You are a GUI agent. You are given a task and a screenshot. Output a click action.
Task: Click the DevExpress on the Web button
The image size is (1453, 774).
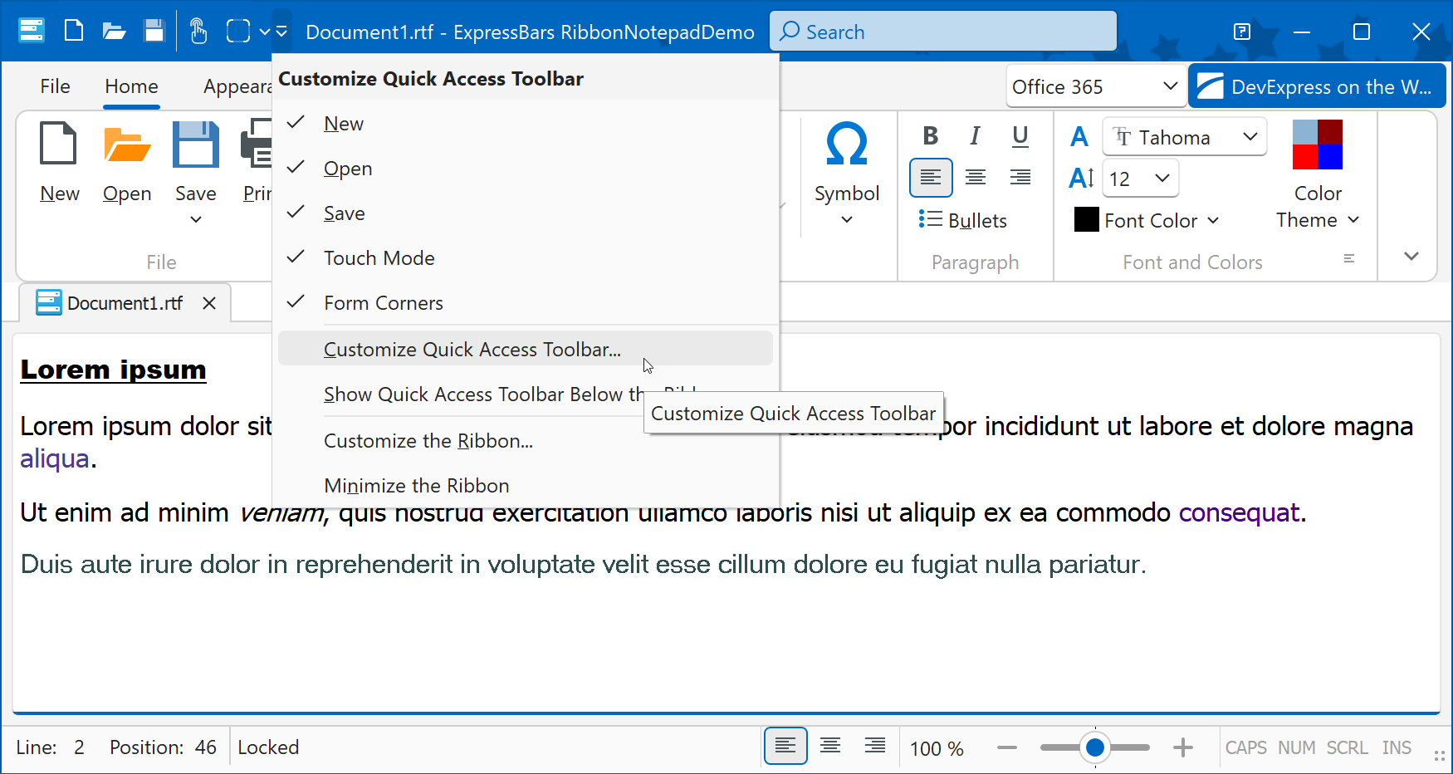1317,86
